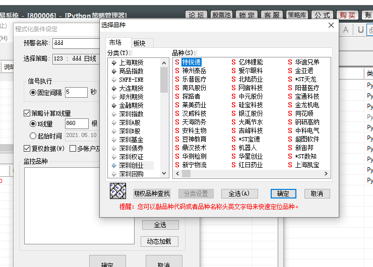Select 乐普医疗 from the list

pyautogui.click(x=194, y=80)
